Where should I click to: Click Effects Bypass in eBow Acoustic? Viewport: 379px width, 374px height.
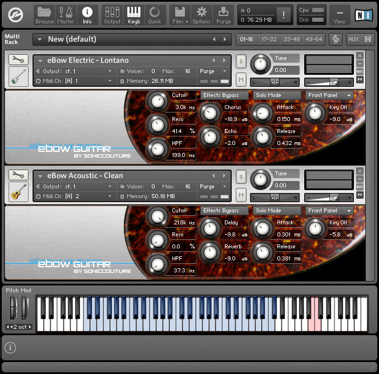pyautogui.click(x=224, y=211)
